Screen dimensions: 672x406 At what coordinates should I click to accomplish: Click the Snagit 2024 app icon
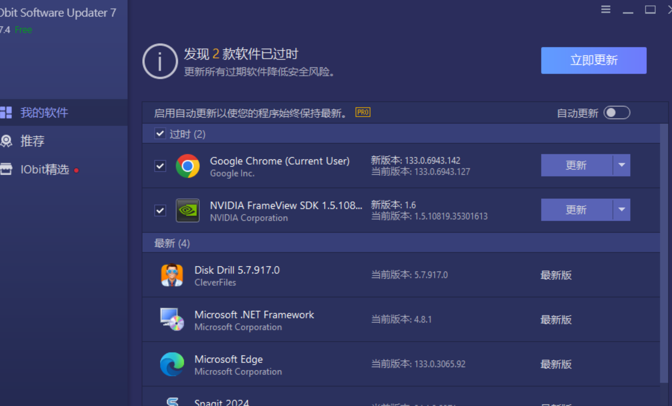pos(172,402)
